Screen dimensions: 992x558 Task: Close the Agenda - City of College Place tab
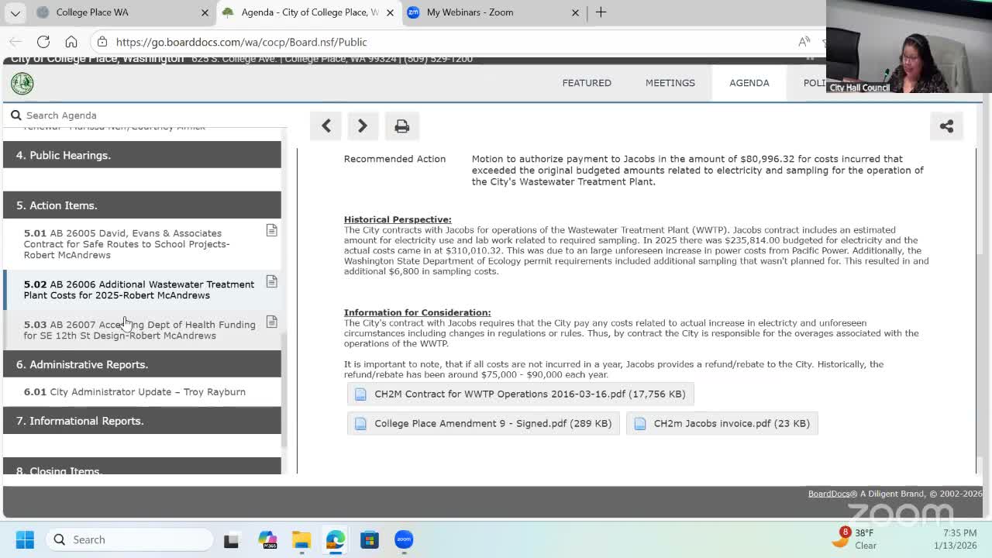coord(390,12)
